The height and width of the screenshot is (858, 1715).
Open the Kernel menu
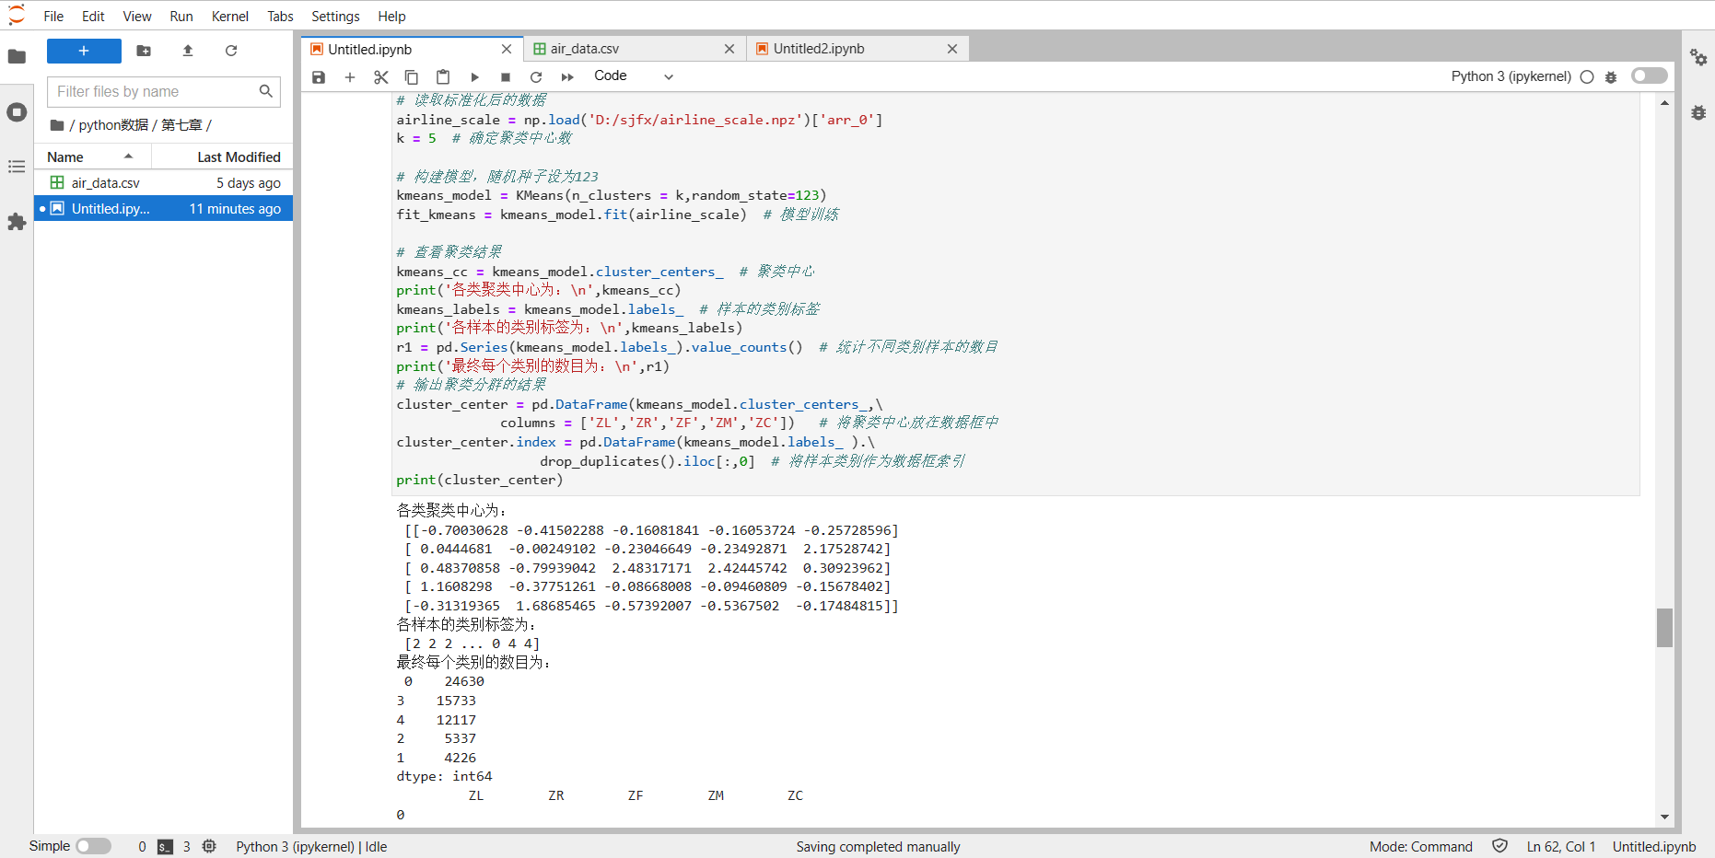coord(230,16)
